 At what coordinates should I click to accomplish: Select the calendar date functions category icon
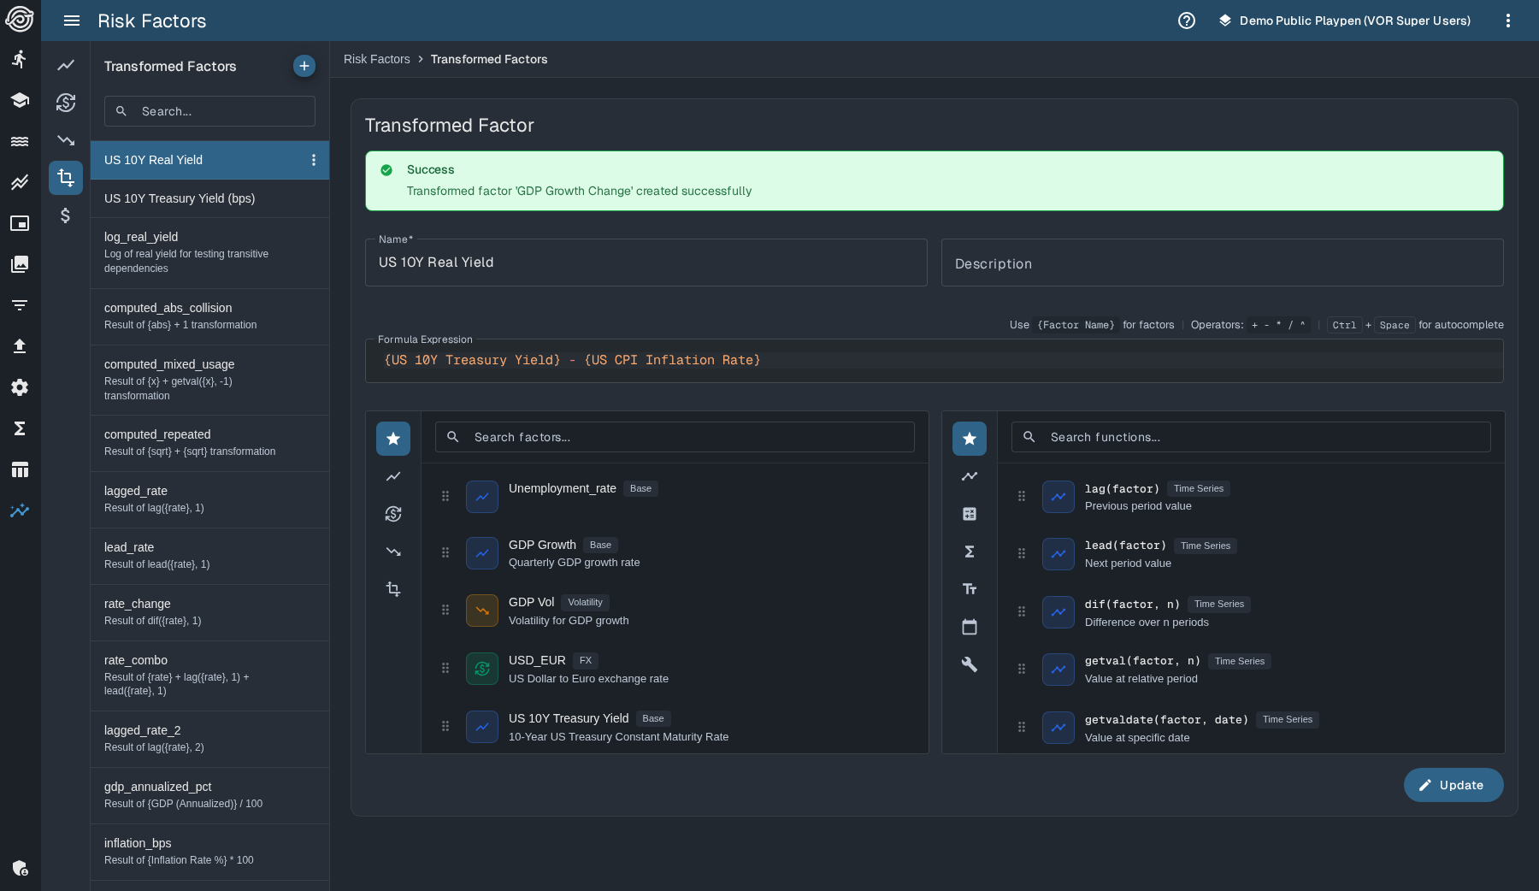click(969, 627)
